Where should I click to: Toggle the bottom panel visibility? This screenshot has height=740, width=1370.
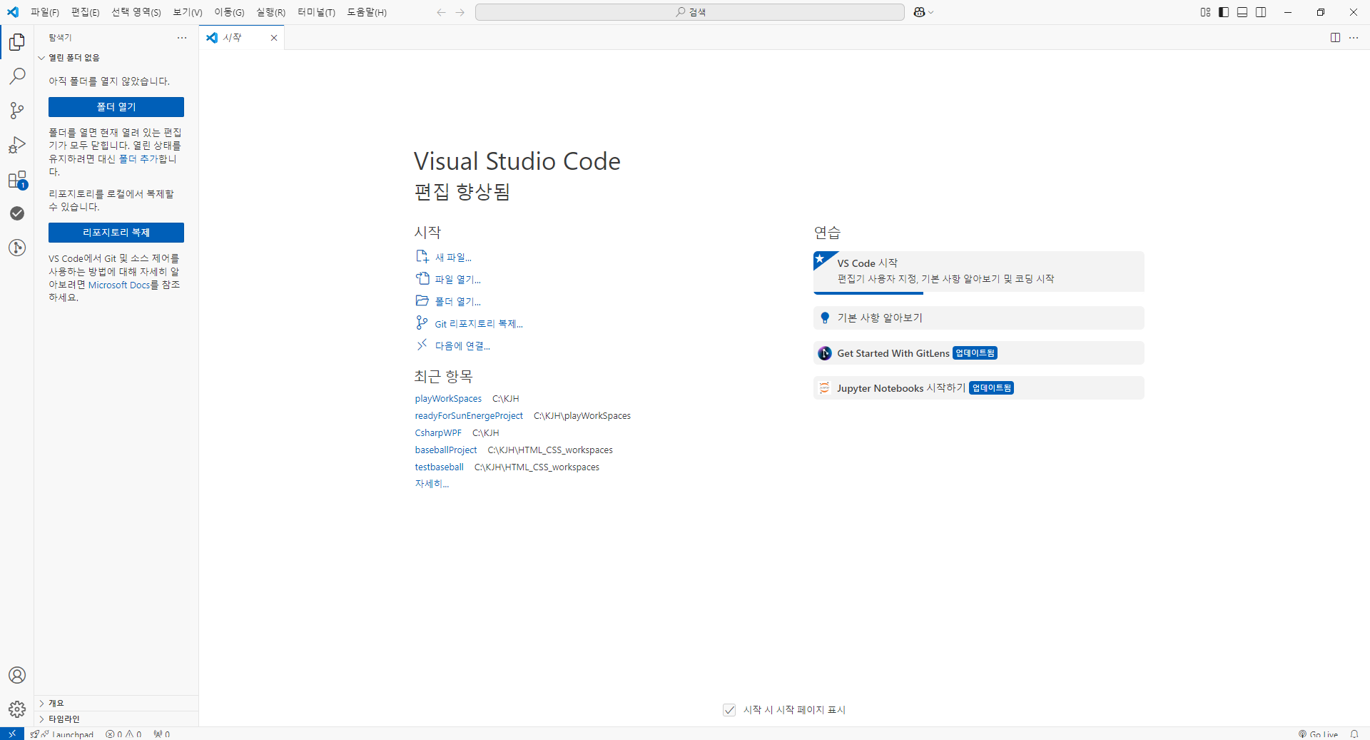tap(1242, 12)
